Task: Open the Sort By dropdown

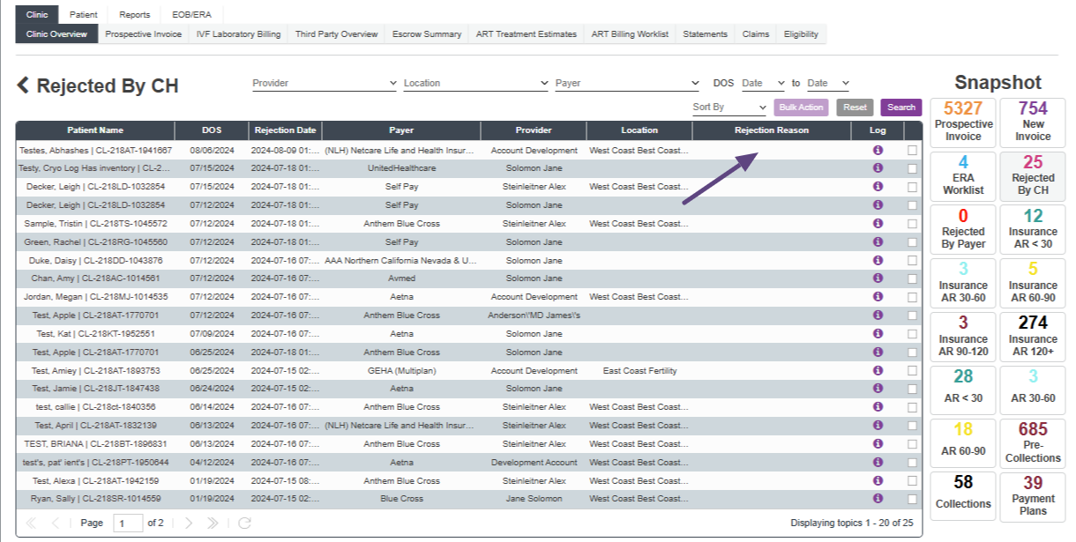Action: 729,108
